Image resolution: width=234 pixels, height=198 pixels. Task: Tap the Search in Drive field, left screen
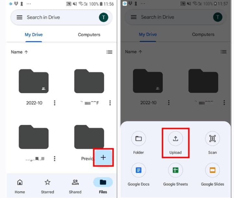(61, 17)
